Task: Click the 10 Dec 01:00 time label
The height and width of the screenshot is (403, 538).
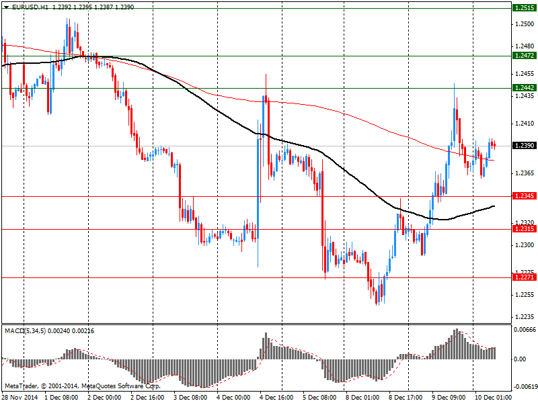Action: tap(493, 398)
